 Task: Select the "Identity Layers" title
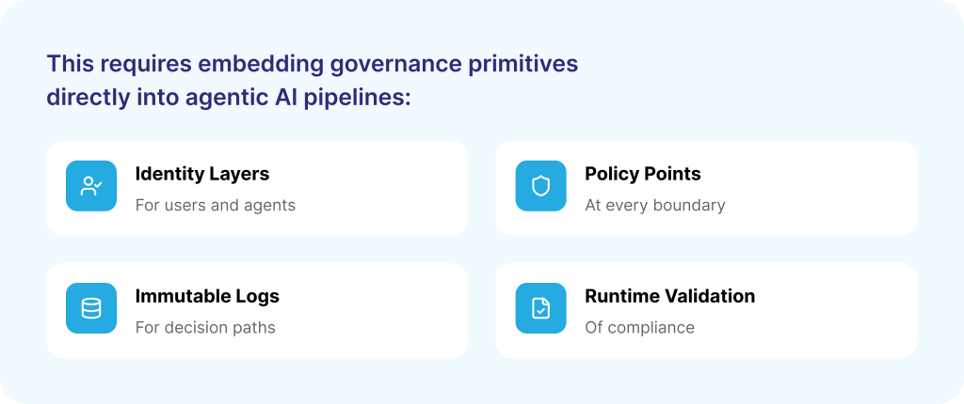pos(201,174)
